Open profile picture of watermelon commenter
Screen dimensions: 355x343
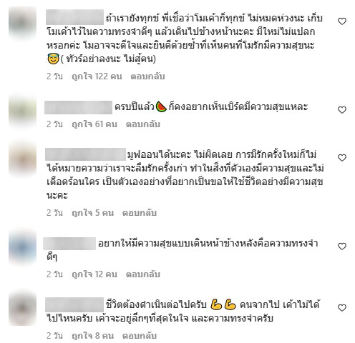click(23, 110)
